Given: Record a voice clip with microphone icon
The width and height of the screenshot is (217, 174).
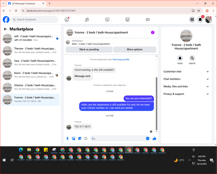Looking at the screenshot, I should click(67, 139).
